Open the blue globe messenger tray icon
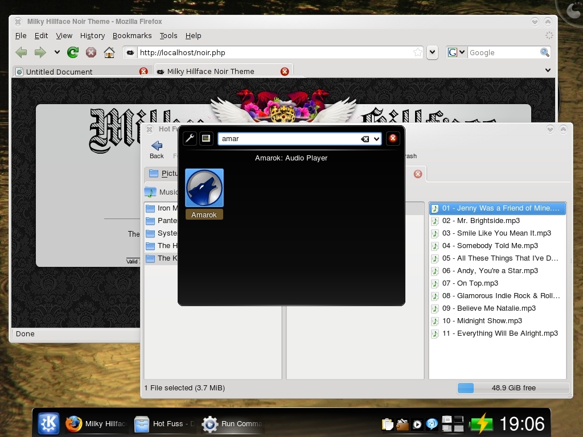 tap(432, 424)
